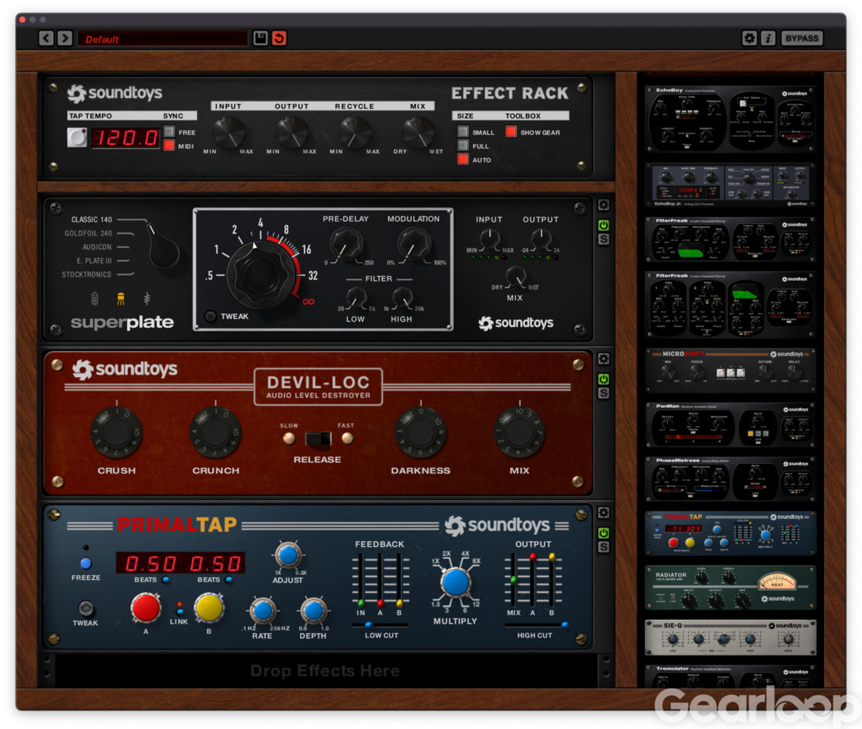862x729 pixels.
Task: Pick the MicroShift thumbnail in the browser
Action: (x=731, y=370)
